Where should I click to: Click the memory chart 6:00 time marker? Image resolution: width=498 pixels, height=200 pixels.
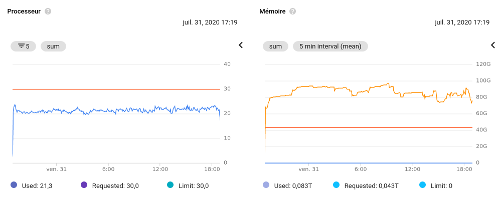click(x=360, y=169)
